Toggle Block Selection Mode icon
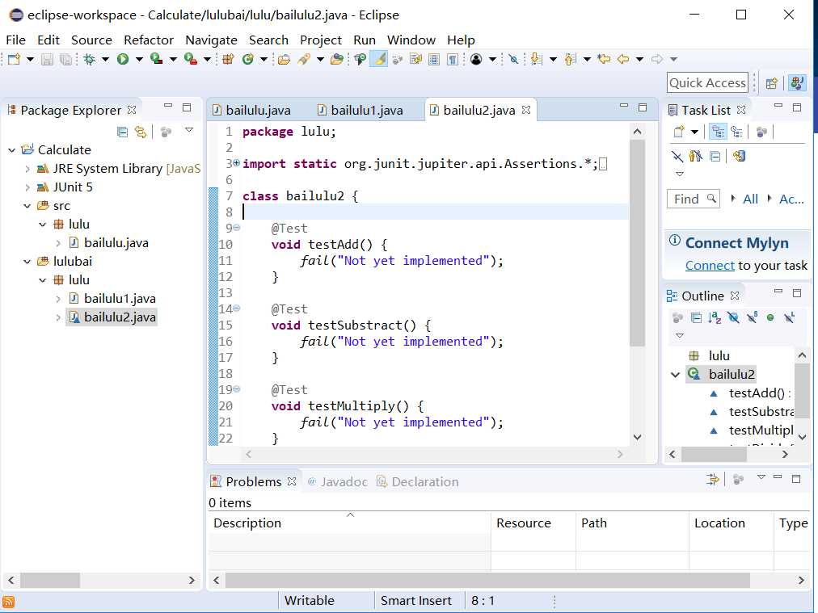 (x=433, y=59)
